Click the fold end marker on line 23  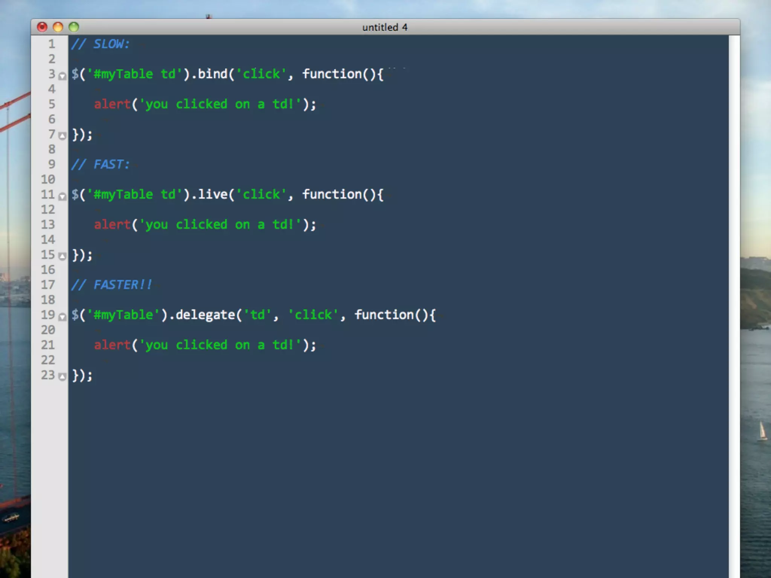[x=62, y=377]
